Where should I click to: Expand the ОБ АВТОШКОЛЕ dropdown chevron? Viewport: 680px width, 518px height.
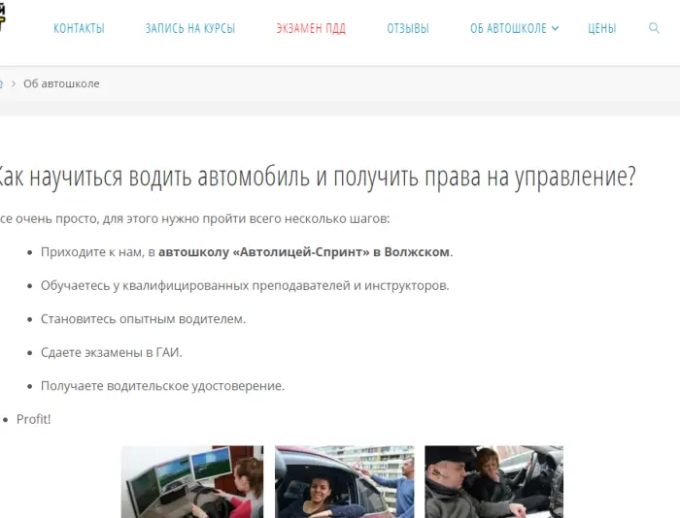[556, 28]
